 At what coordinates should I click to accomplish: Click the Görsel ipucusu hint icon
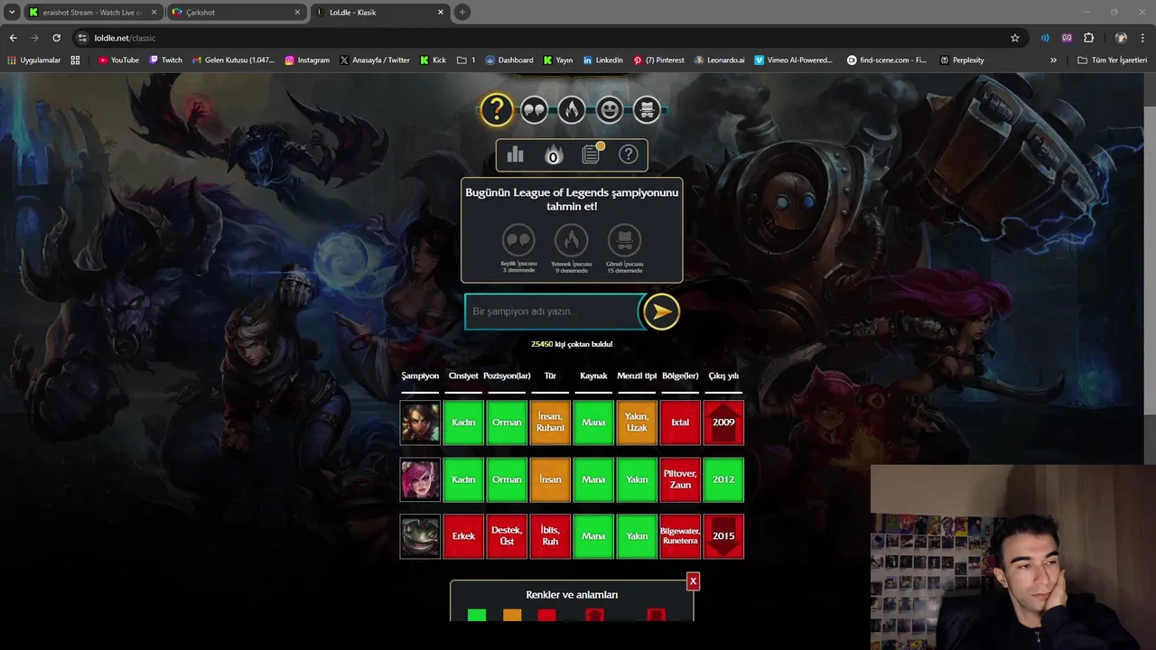pyautogui.click(x=624, y=241)
